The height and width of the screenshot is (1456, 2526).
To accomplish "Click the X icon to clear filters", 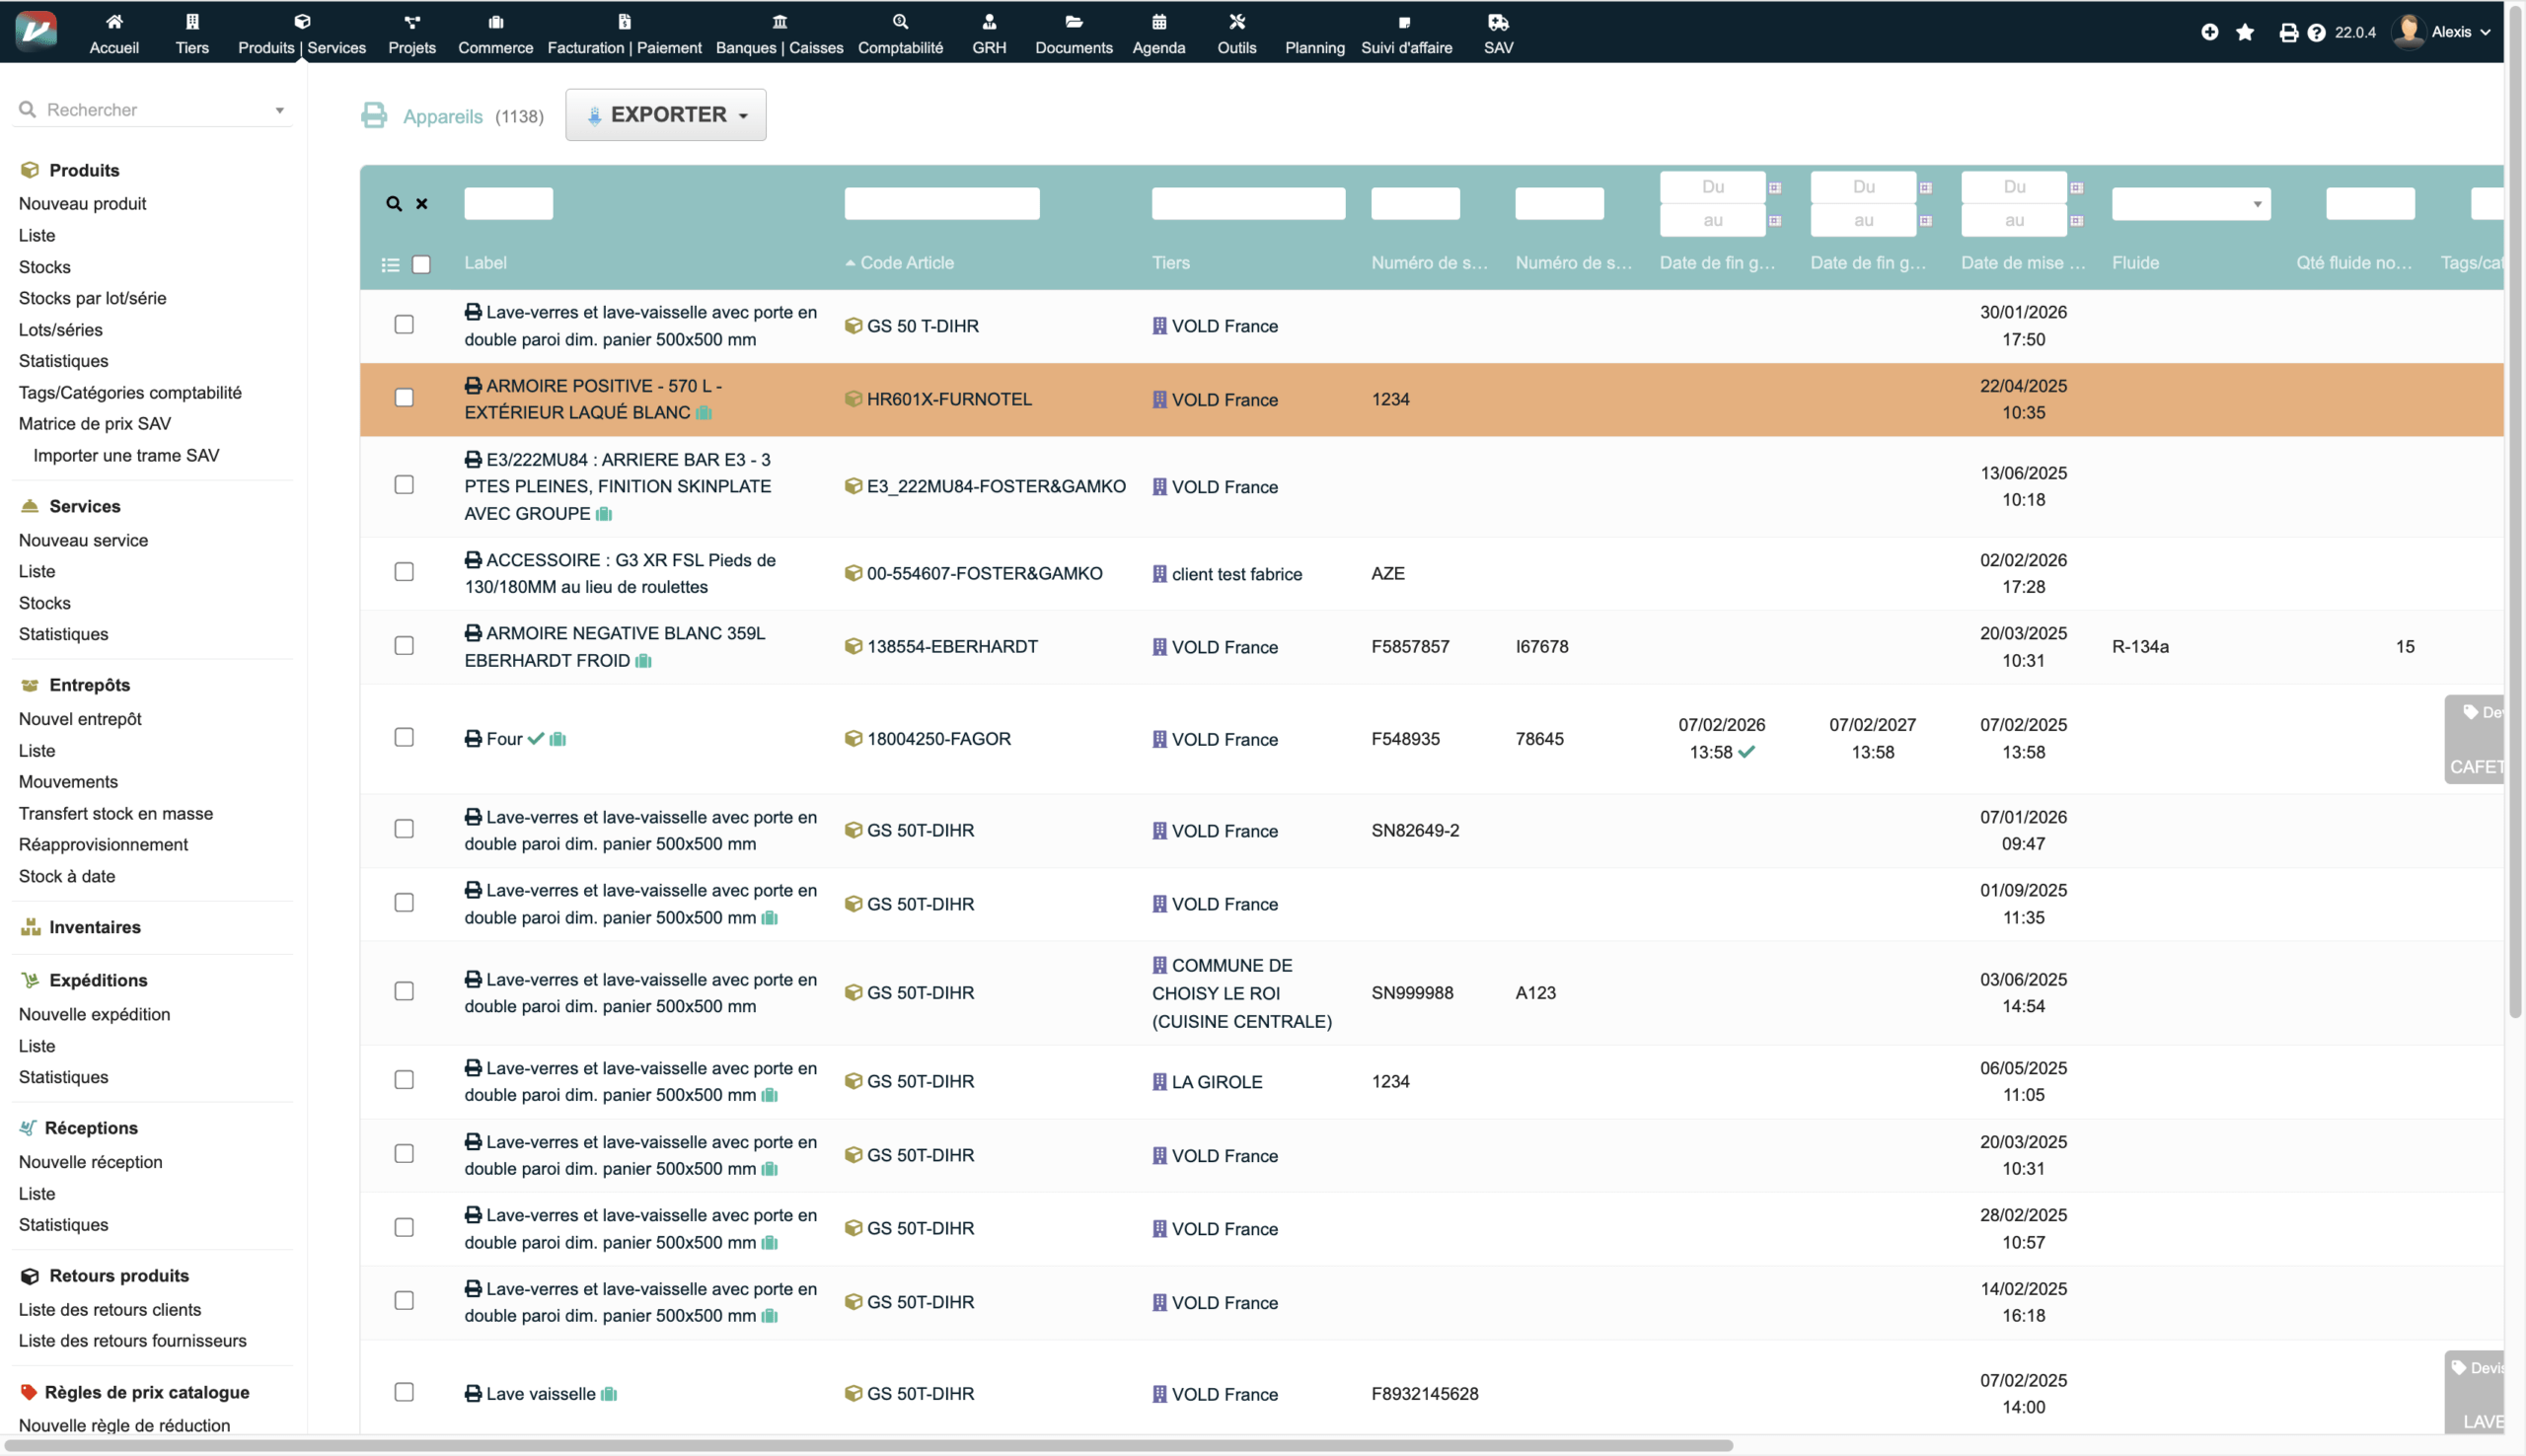I will coord(422,204).
